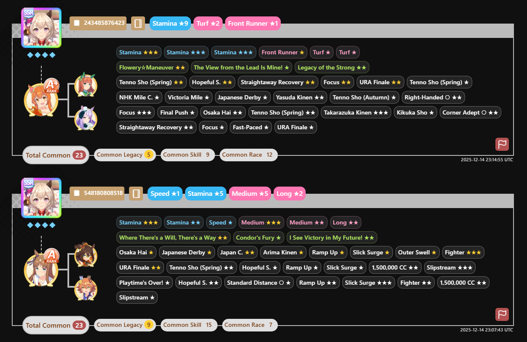Click the Front Runner ★1 summary tag

pyautogui.click(x=253, y=24)
